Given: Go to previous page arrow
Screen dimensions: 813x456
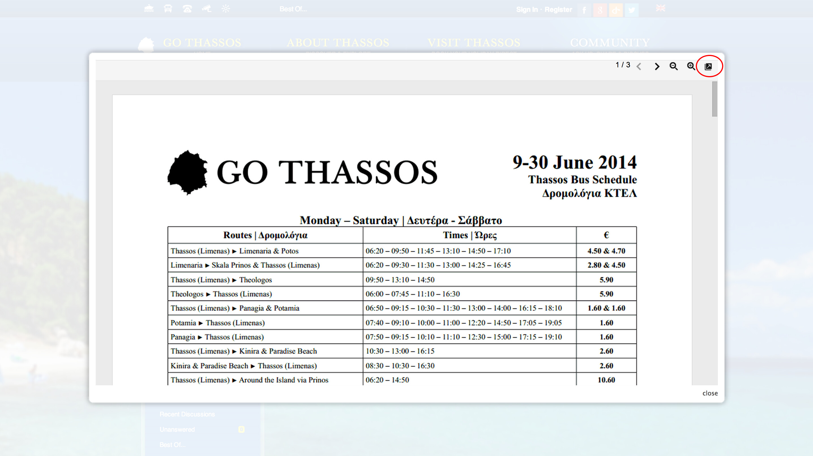Looking at the screenshot, I should [x=639, y=66].
